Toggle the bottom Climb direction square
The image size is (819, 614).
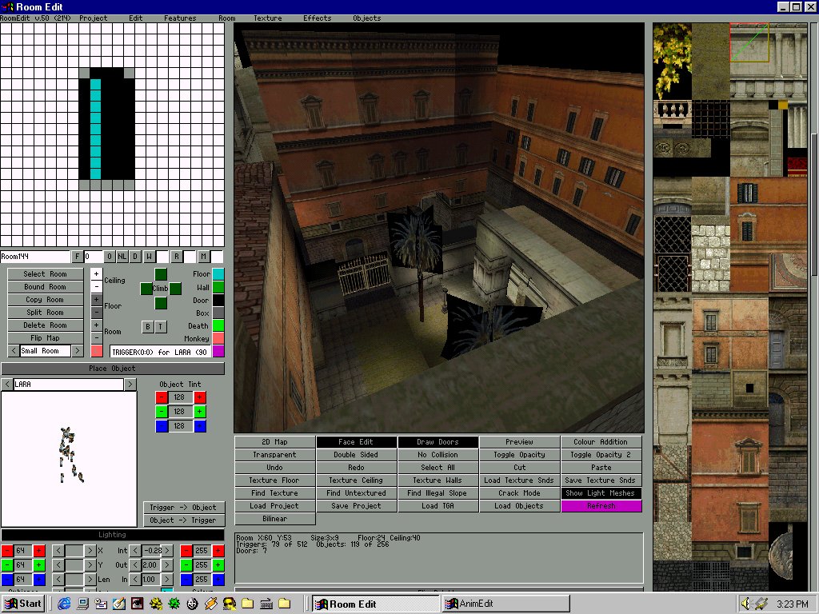tap(161, 303)
